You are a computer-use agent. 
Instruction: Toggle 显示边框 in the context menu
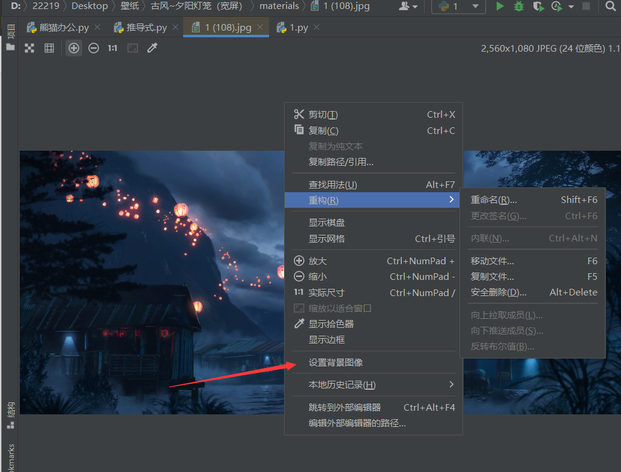374,339
